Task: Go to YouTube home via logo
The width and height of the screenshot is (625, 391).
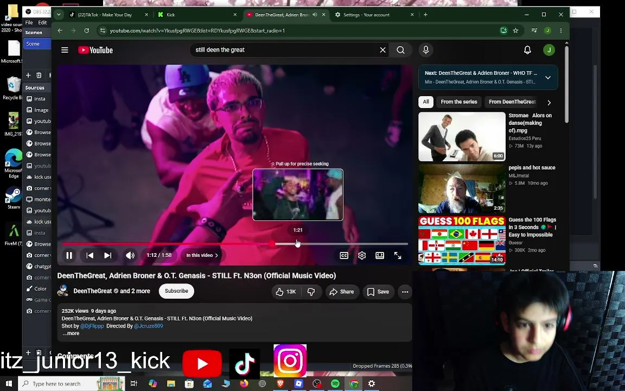Action: (95, 50)
